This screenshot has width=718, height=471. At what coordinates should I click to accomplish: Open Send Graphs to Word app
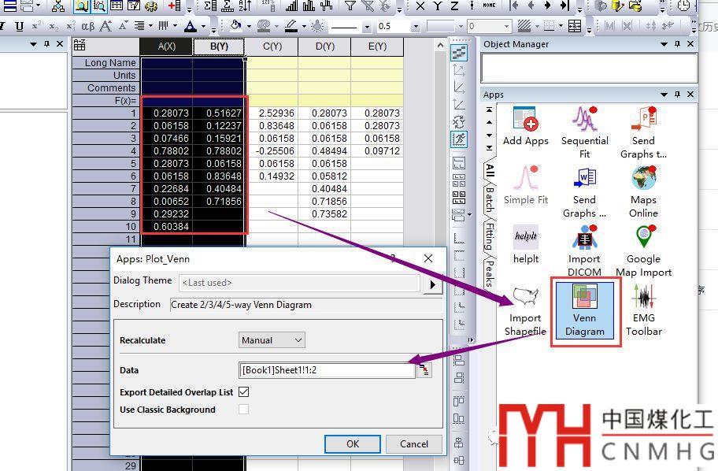point(584,191)
